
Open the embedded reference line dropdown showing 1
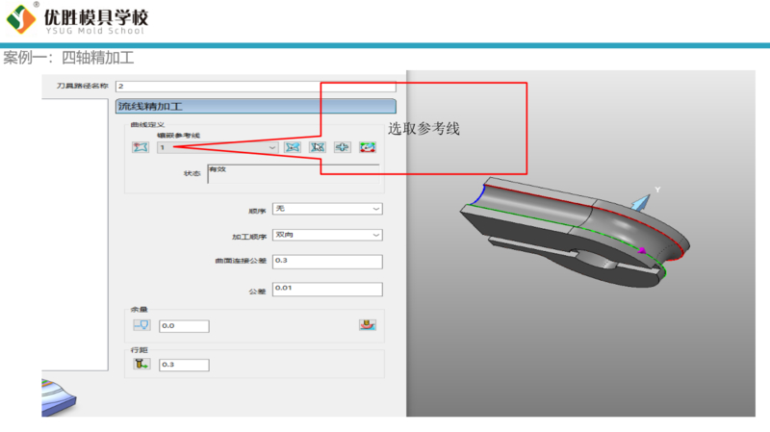pyautogui.click(x=218, y=147)
